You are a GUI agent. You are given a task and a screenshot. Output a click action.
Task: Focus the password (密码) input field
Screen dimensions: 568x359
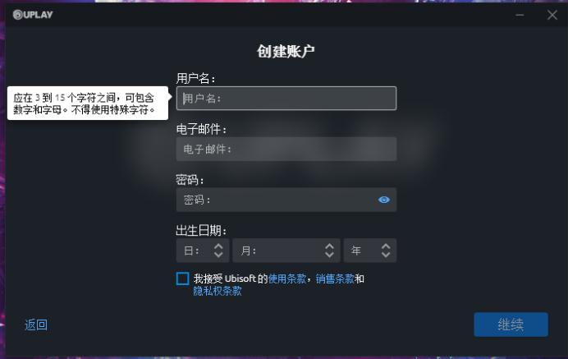click(275, 200)
